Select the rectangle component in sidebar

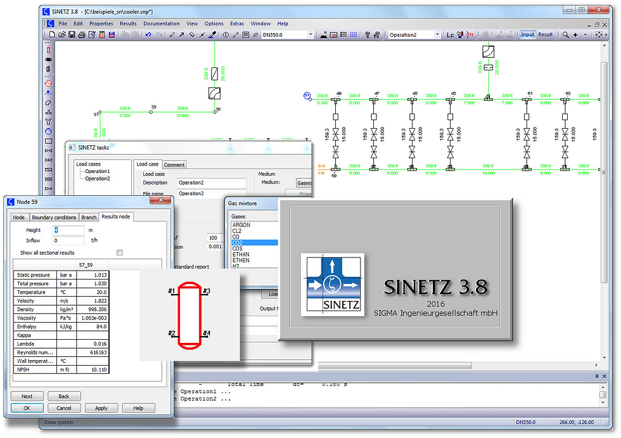48,141
